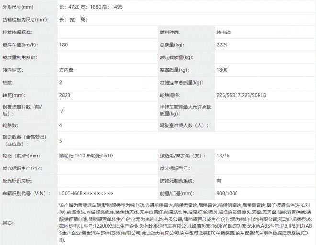316x245 pixels.
Task: Select approach/departure angle value 13/16
Action: pos(223,156)
